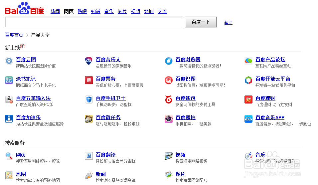Image resolution: width=318 pixels, height=185 pixels.
Task: Click the 百度魔拍 camera icon
Action: tap(169, 119)
